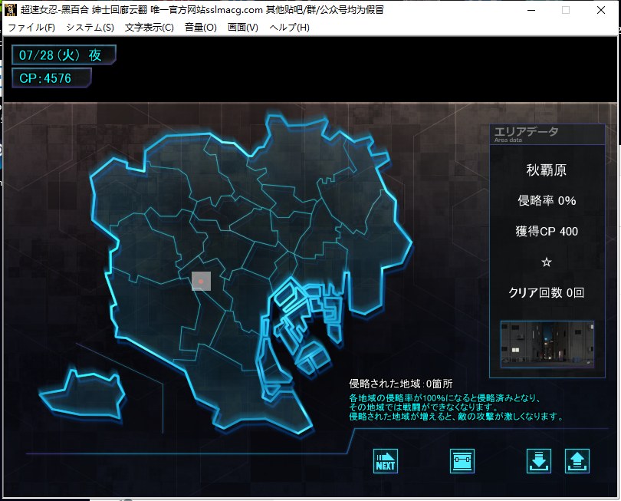Select the bright harbor waterfront district
The width and height of the screenshot is (621, 501).
pyautogui.click(x=303, y=322)
